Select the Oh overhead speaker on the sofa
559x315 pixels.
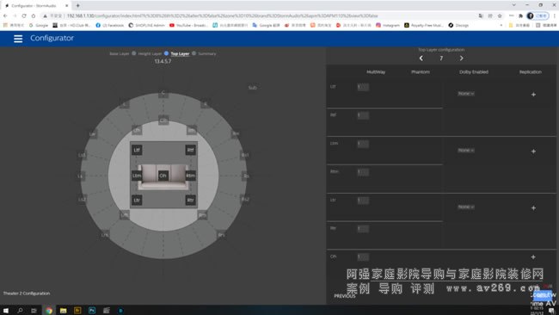163,176
